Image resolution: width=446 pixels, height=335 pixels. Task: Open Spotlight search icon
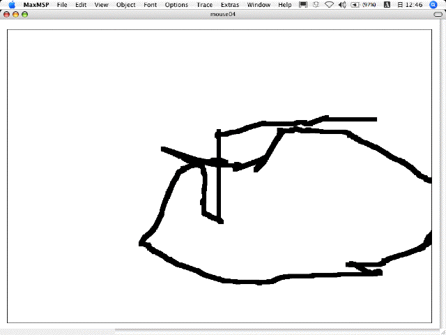tap(433, 5)
